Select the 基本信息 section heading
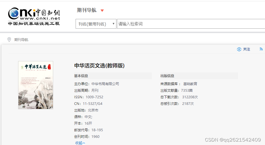Screen dimensions: 265x145 click(81, 76)
